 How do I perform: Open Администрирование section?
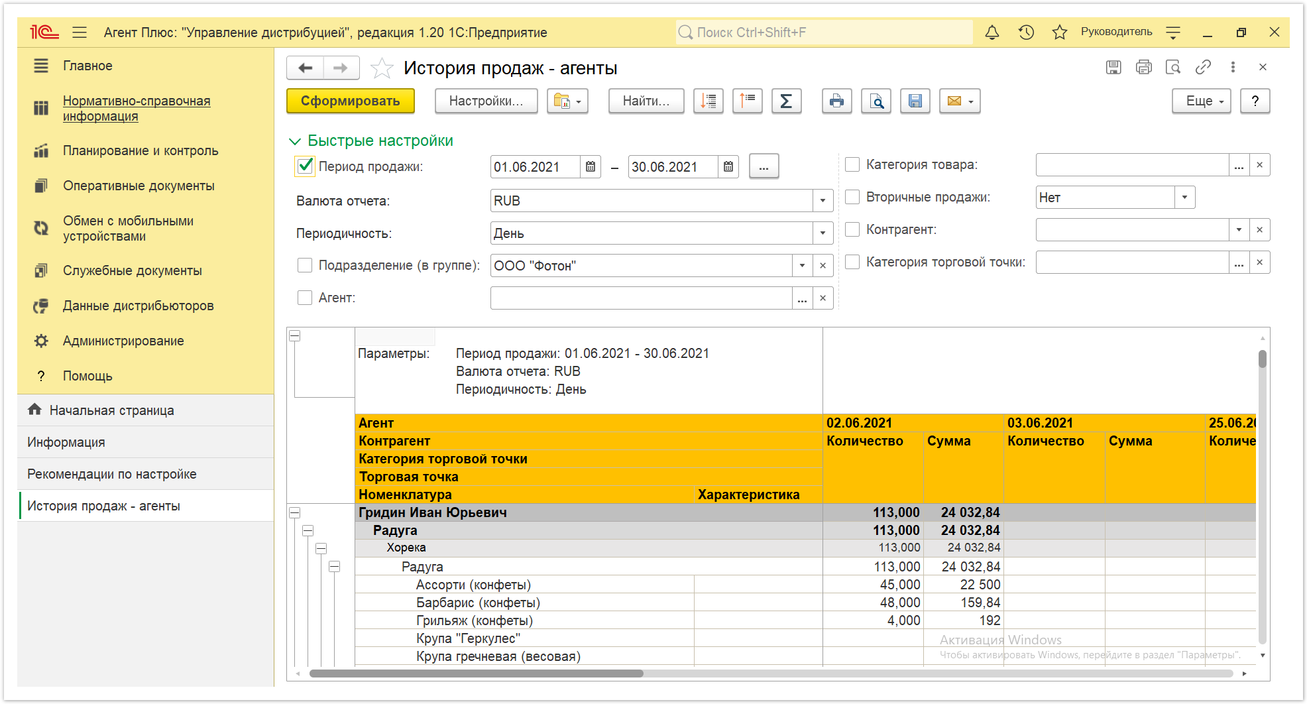point(123,341)
